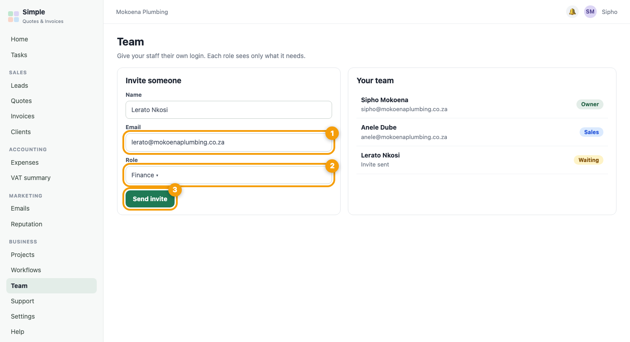
Task: Click the Mokoena Plumbing header text
Action: 142,12
